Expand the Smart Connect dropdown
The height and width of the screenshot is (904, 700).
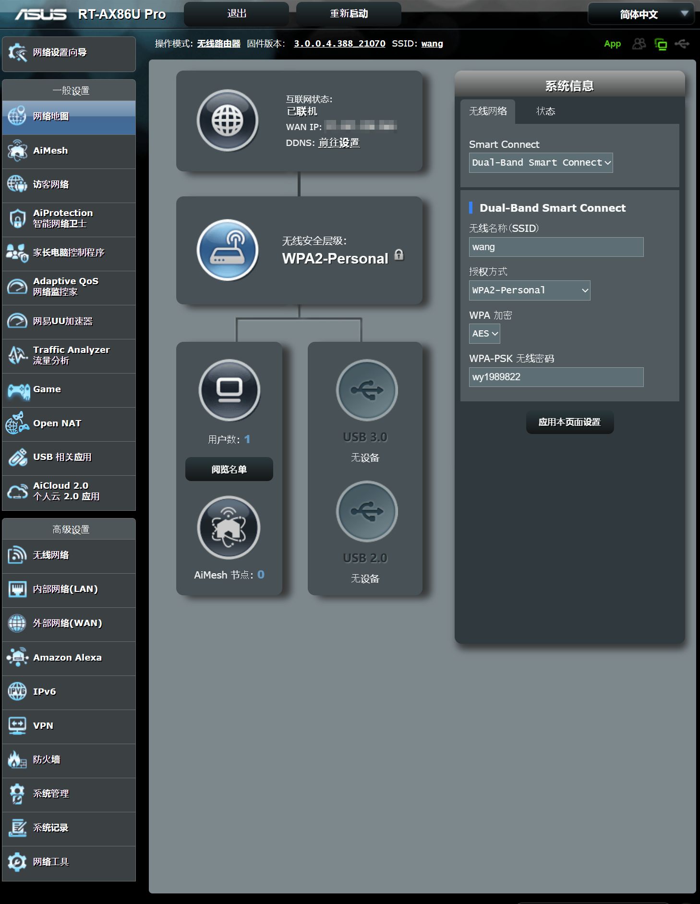pos(541,163)
